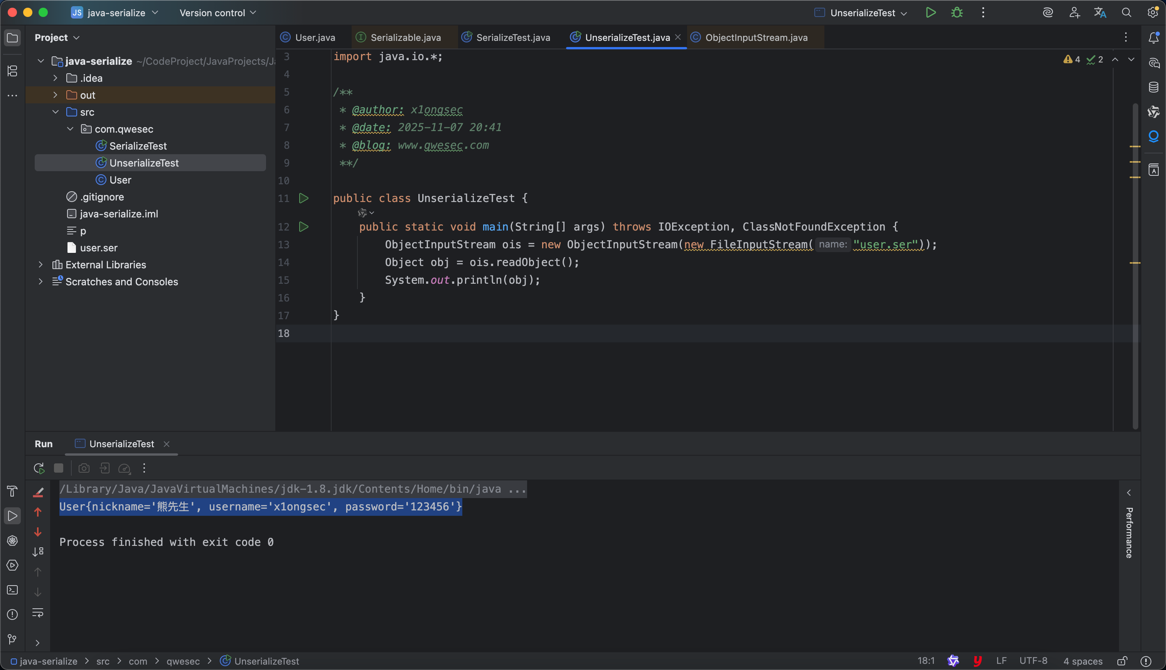
Task: Click the 4 spaces indent setting
Action: click(1083, 661)
